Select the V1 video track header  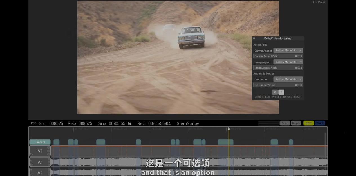(40, 151)
